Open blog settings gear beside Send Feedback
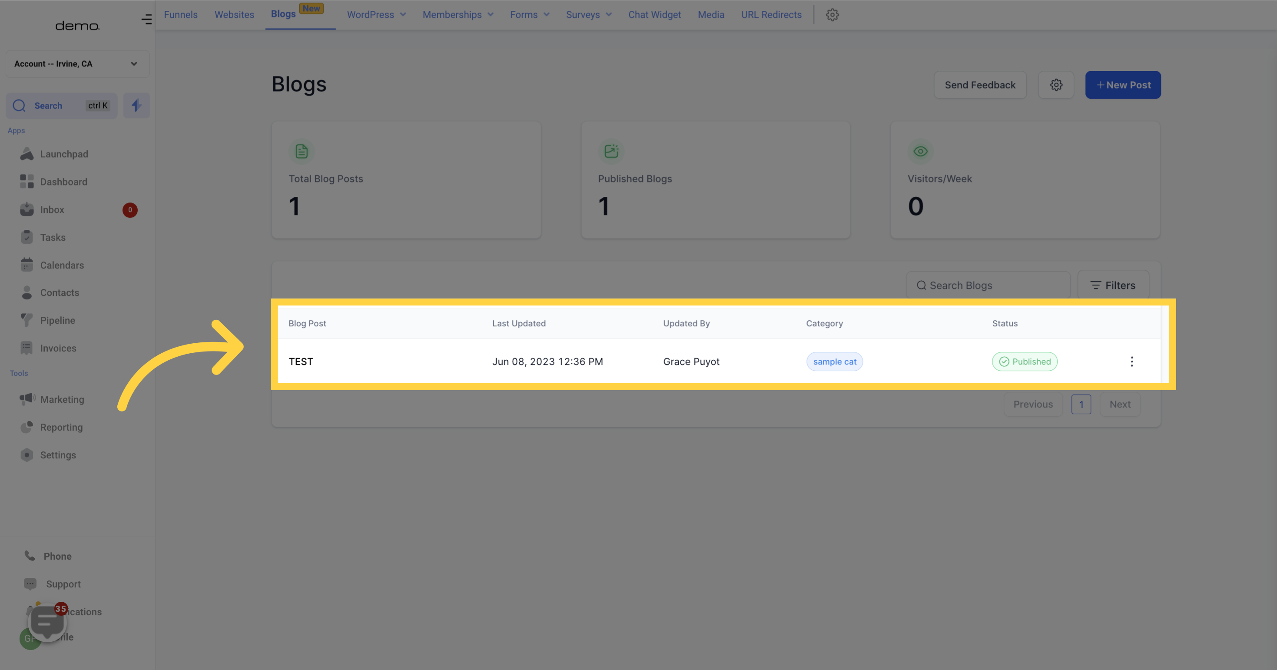1277x670 pixels. point(1056,85)
